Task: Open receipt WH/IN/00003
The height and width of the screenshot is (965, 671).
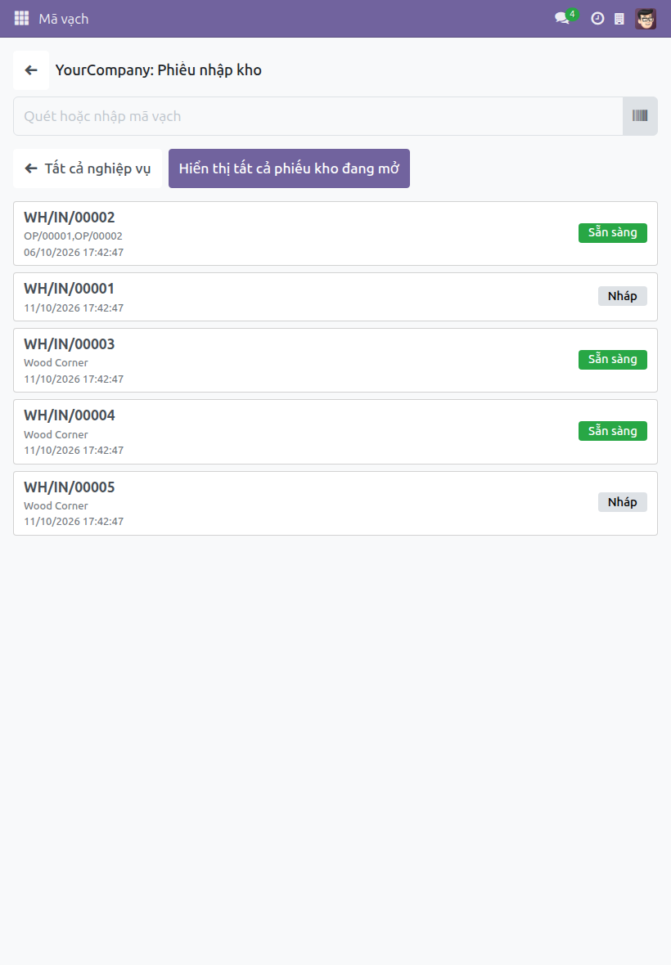Action: [335, 360]
